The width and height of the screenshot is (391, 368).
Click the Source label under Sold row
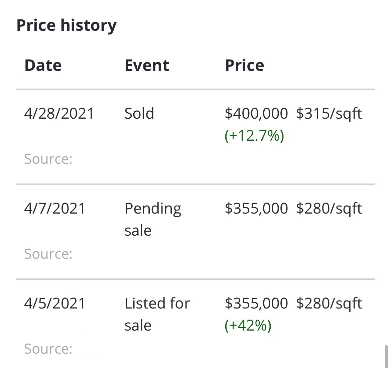point(48,159)
